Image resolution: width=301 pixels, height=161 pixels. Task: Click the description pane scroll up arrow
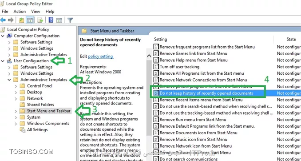[149, 56]
